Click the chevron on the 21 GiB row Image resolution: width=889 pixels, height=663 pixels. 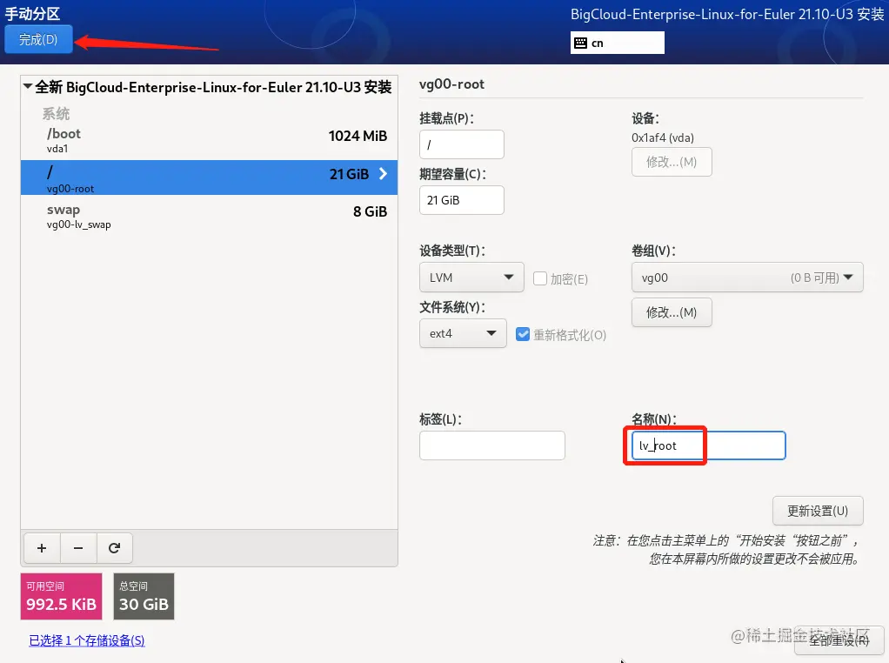[384, 174]
